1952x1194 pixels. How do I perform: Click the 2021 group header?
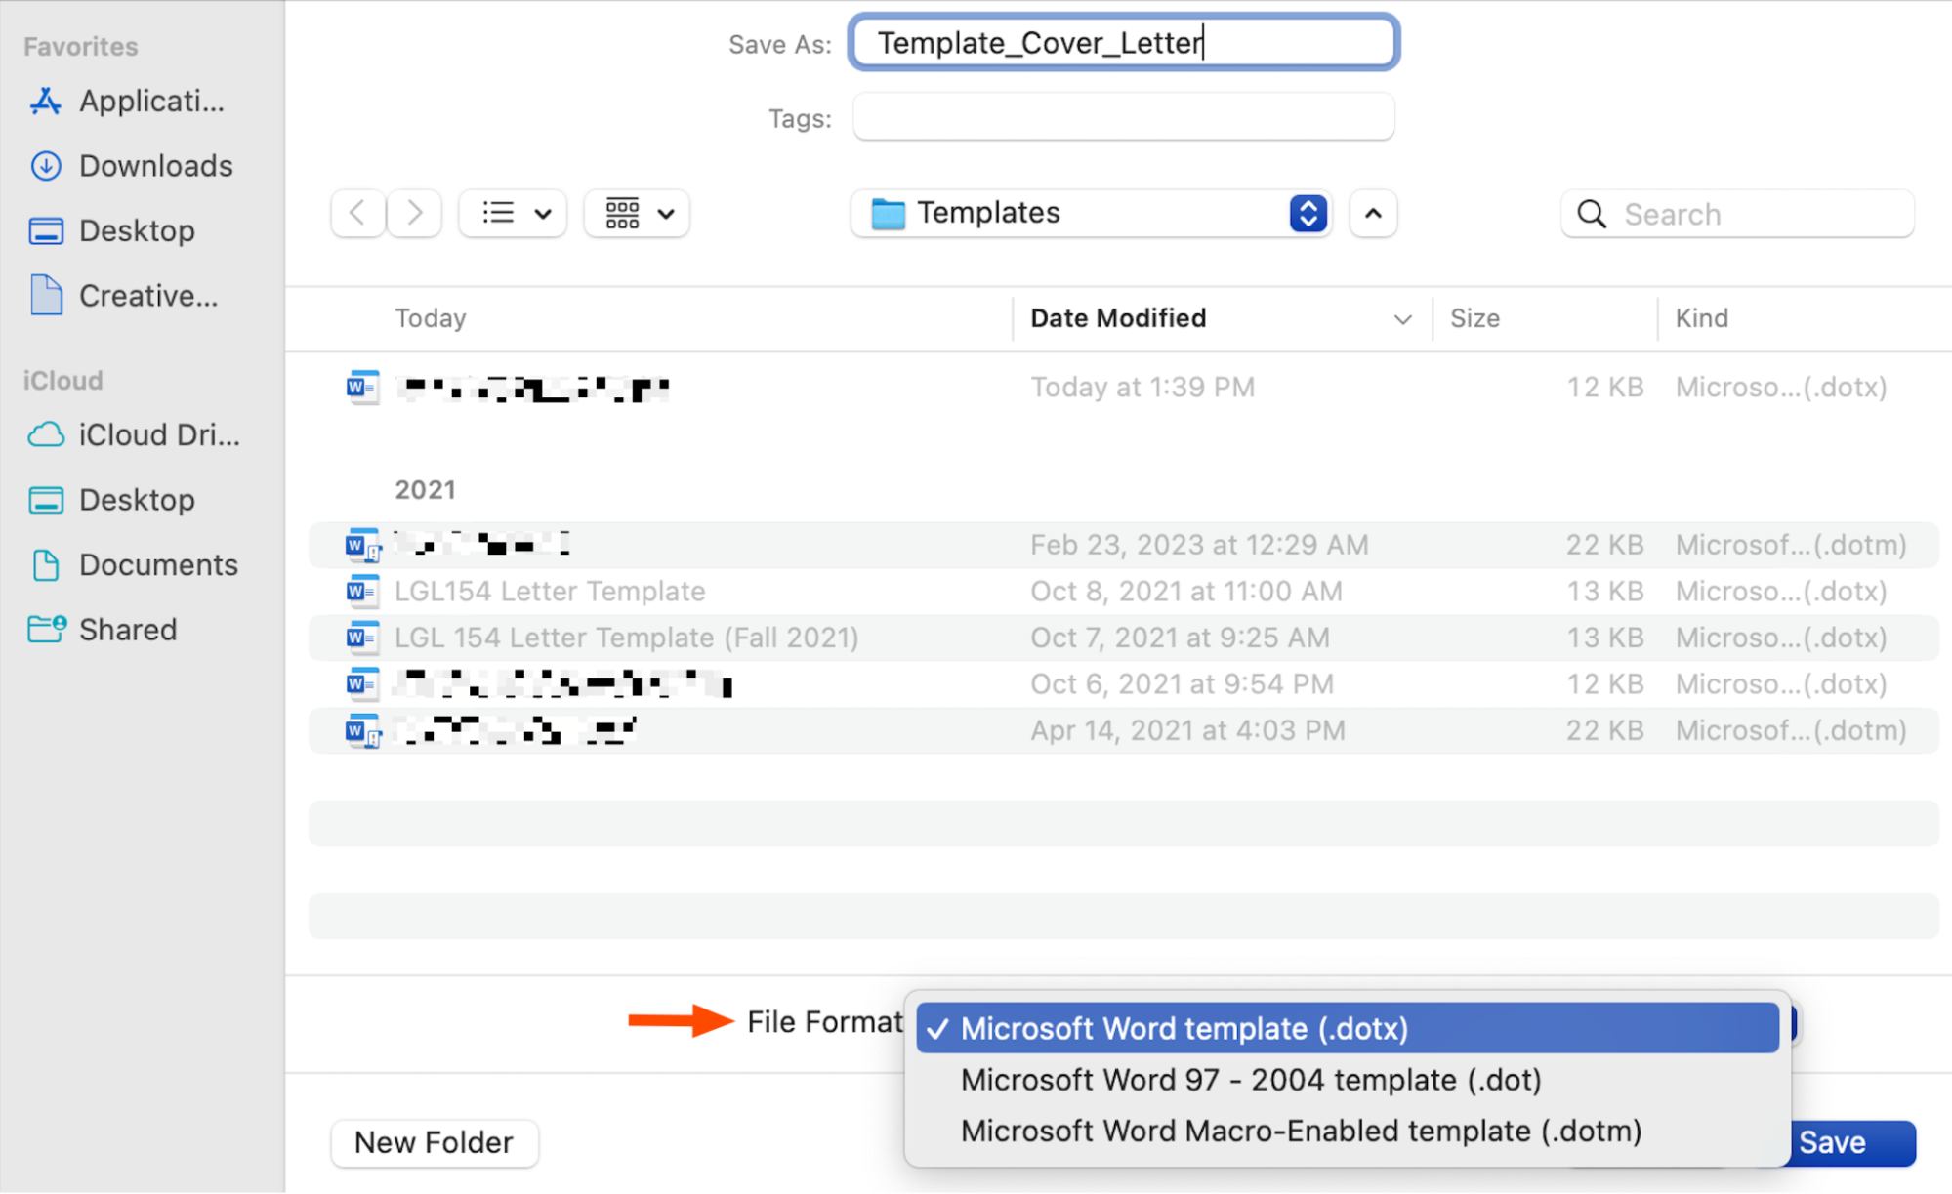click(425, 489)
